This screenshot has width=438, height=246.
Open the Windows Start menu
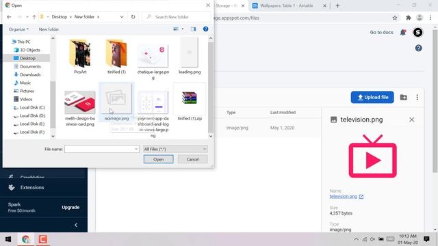(x=8, y=239)
